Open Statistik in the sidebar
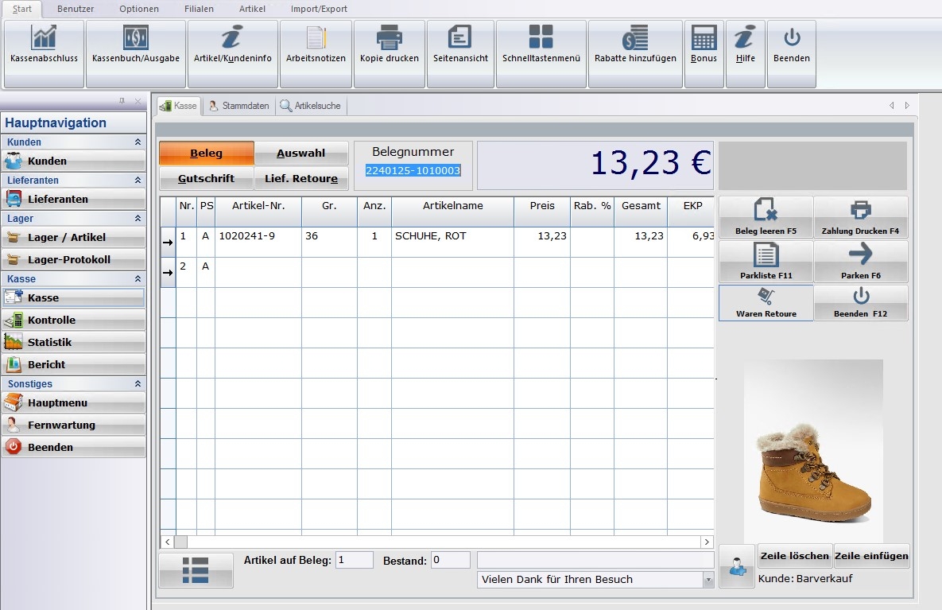The width and height of the screenshot is (942, 610). 73,343
